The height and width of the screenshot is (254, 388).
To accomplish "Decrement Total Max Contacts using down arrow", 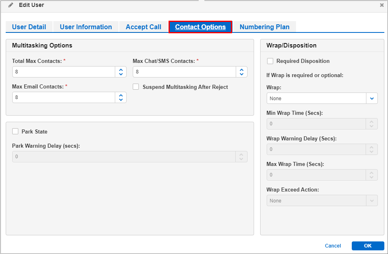I will [121, 73].
